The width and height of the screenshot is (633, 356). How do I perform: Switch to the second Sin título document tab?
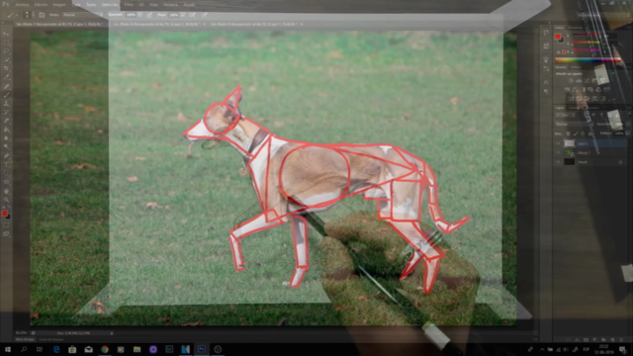tap(158, 24)
